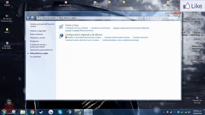Screen dimensions: 205x115
Task: Open Hardware y sonido category
Action: click(37, 38)
